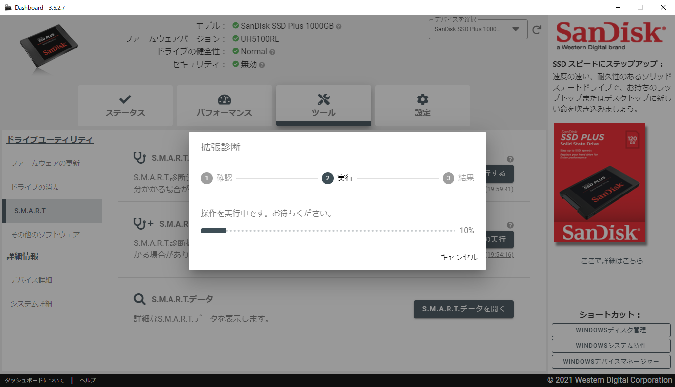
Task: Click the green check icon next to the model
Action: tap(236, 25)
